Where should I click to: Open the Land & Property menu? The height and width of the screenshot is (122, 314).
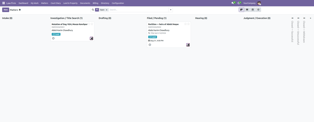point(70,3)
